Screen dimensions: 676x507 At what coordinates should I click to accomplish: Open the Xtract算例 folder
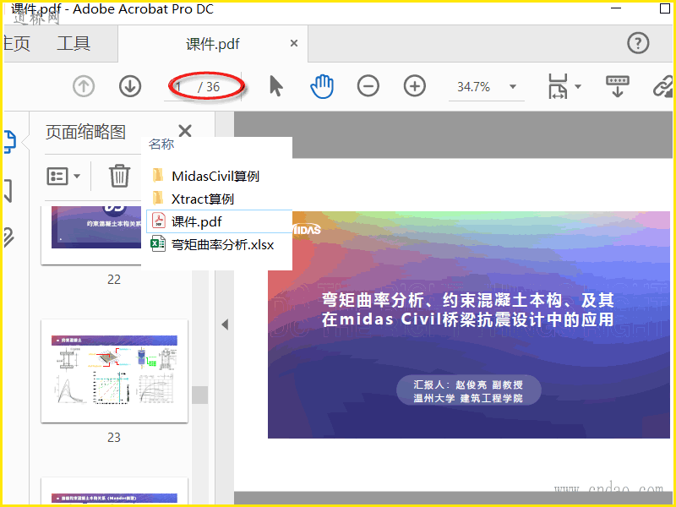pos(203,199)
